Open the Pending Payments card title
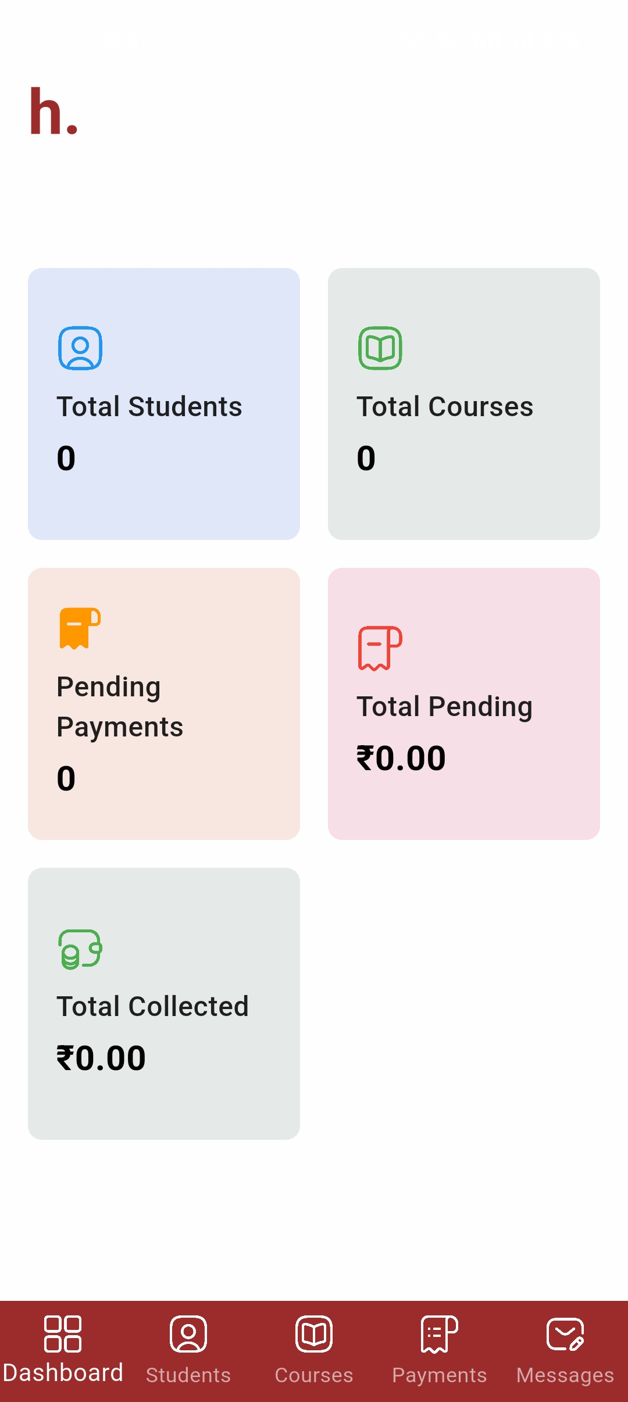 pos(120,707)
